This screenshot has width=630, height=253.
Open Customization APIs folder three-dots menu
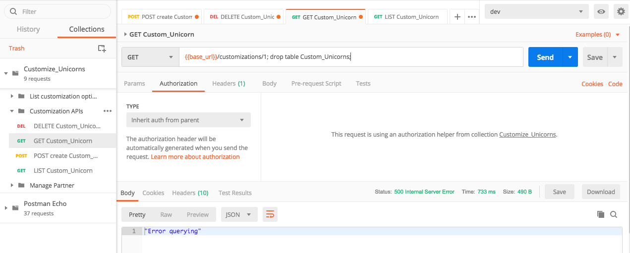pos(107,111)
